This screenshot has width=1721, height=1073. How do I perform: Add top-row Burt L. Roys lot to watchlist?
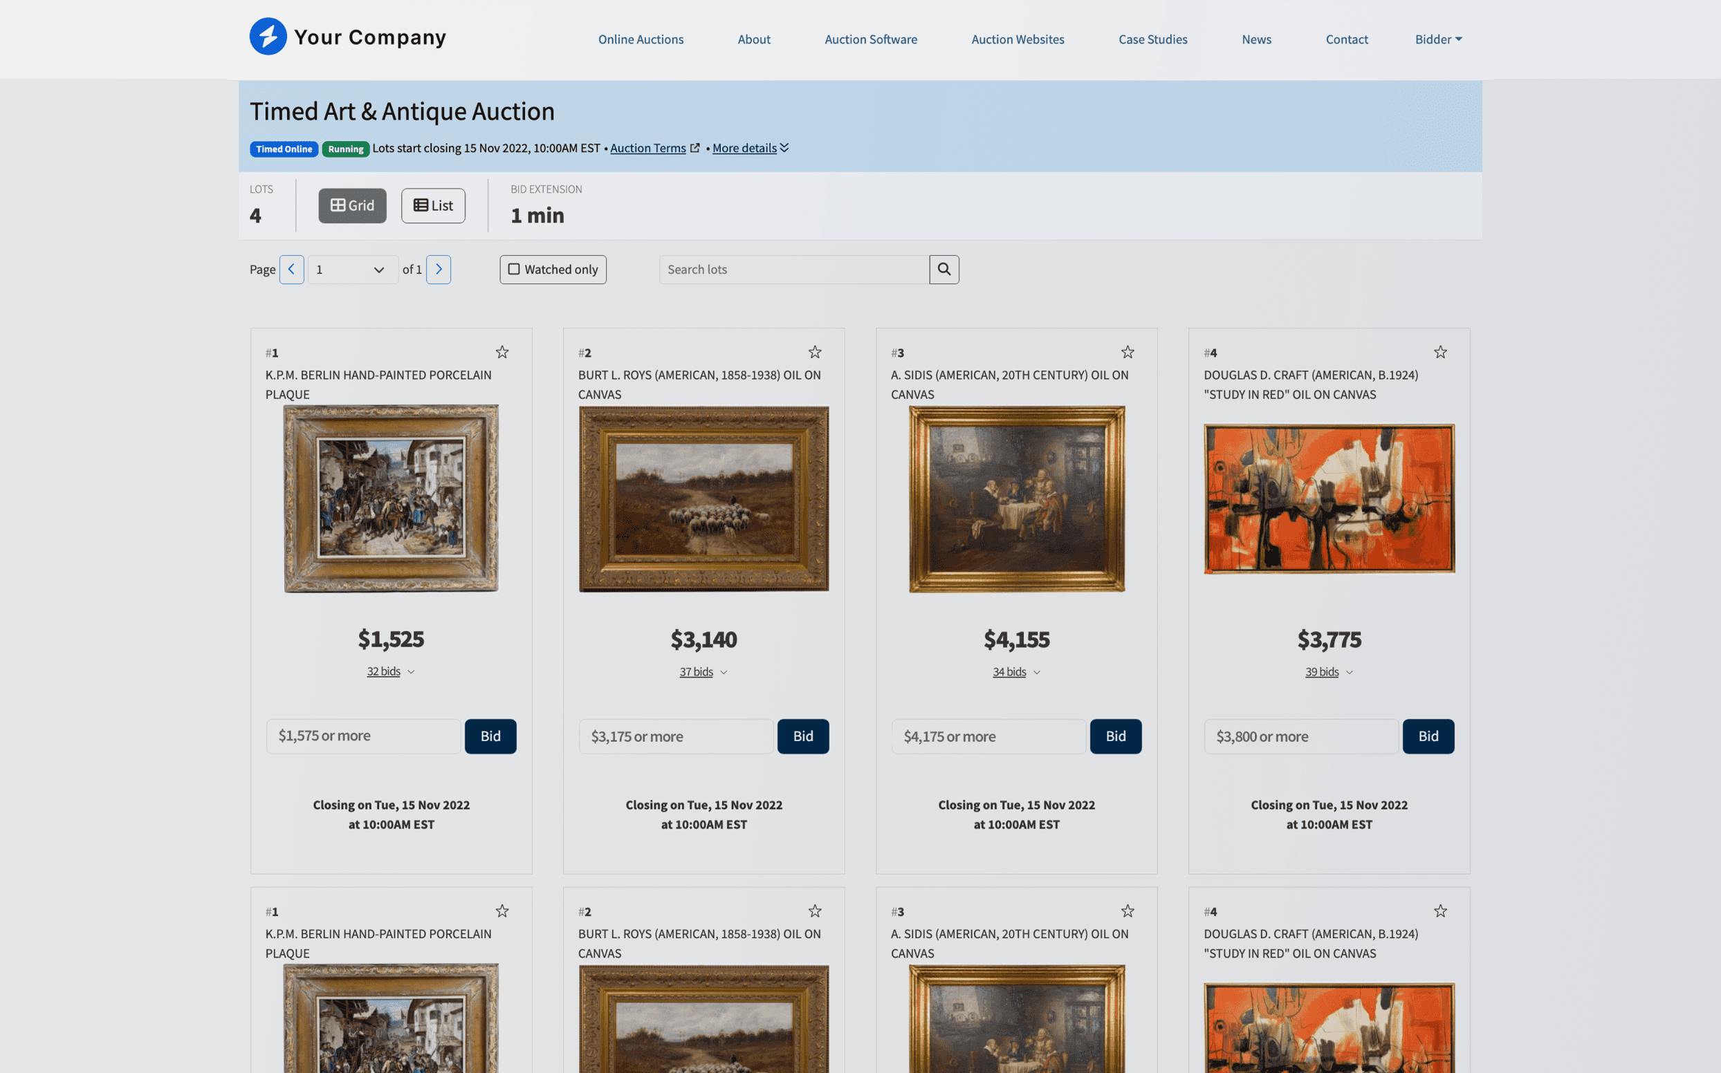pos(814,352)
